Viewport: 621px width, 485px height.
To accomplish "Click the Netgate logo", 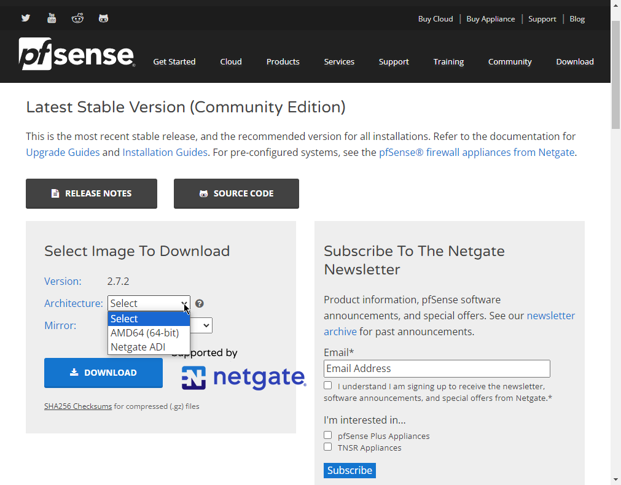I will point(244,378).
